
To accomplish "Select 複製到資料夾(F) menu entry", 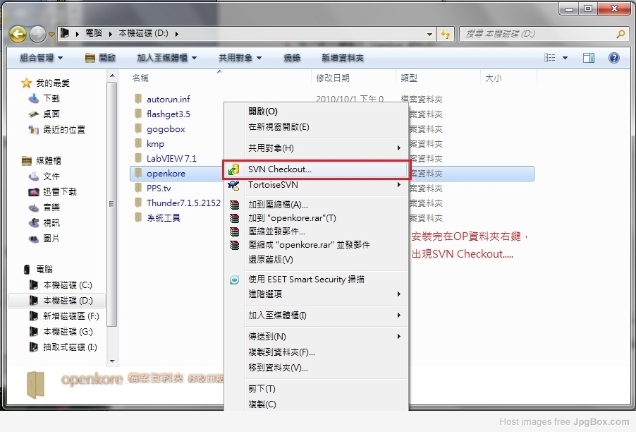I will pos(281,352).
